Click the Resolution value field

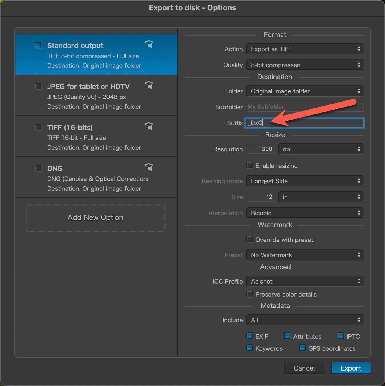pos(261,149)
